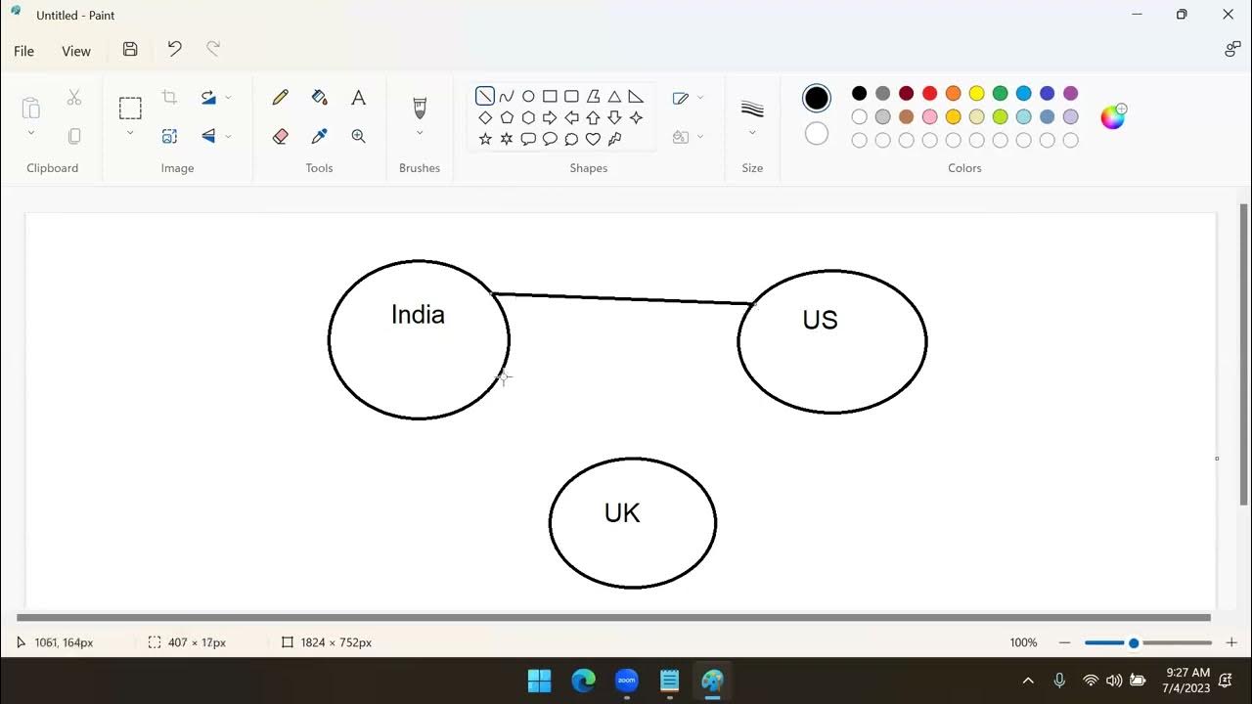Viewport: 1252px width, 704px height.
Task: Pick the green color swatch
Action: pos(1000,93)
